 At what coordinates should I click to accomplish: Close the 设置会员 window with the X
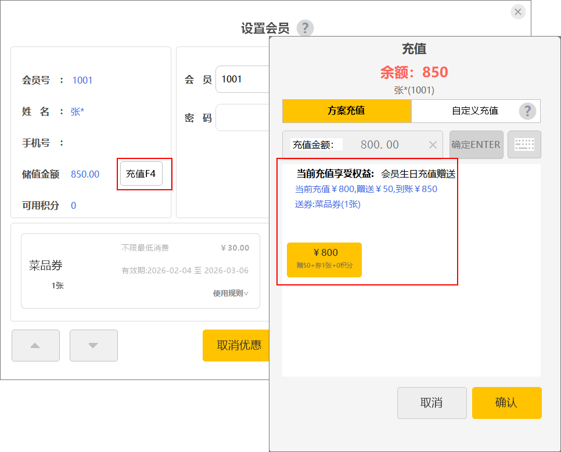(518, 12)
